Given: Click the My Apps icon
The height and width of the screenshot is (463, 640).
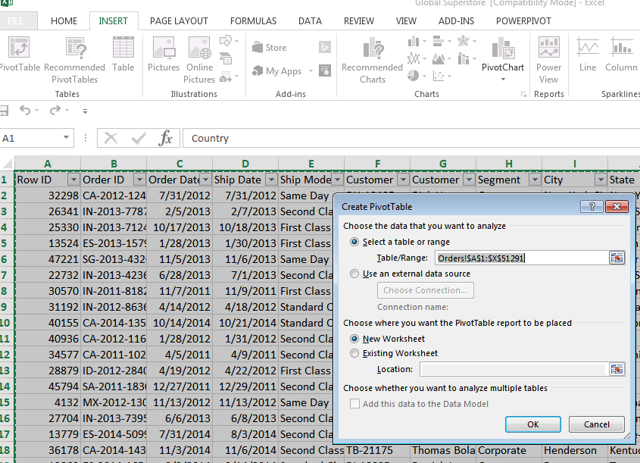Looking at the screenshot, I should tap(258, 71).
